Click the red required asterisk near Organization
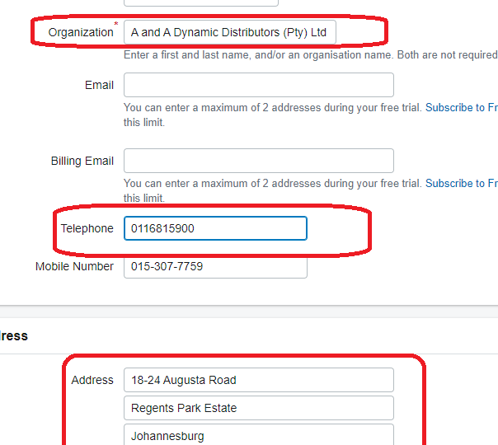Image resolution: width=498 pixels, height=445 pixels. (116, 24)
